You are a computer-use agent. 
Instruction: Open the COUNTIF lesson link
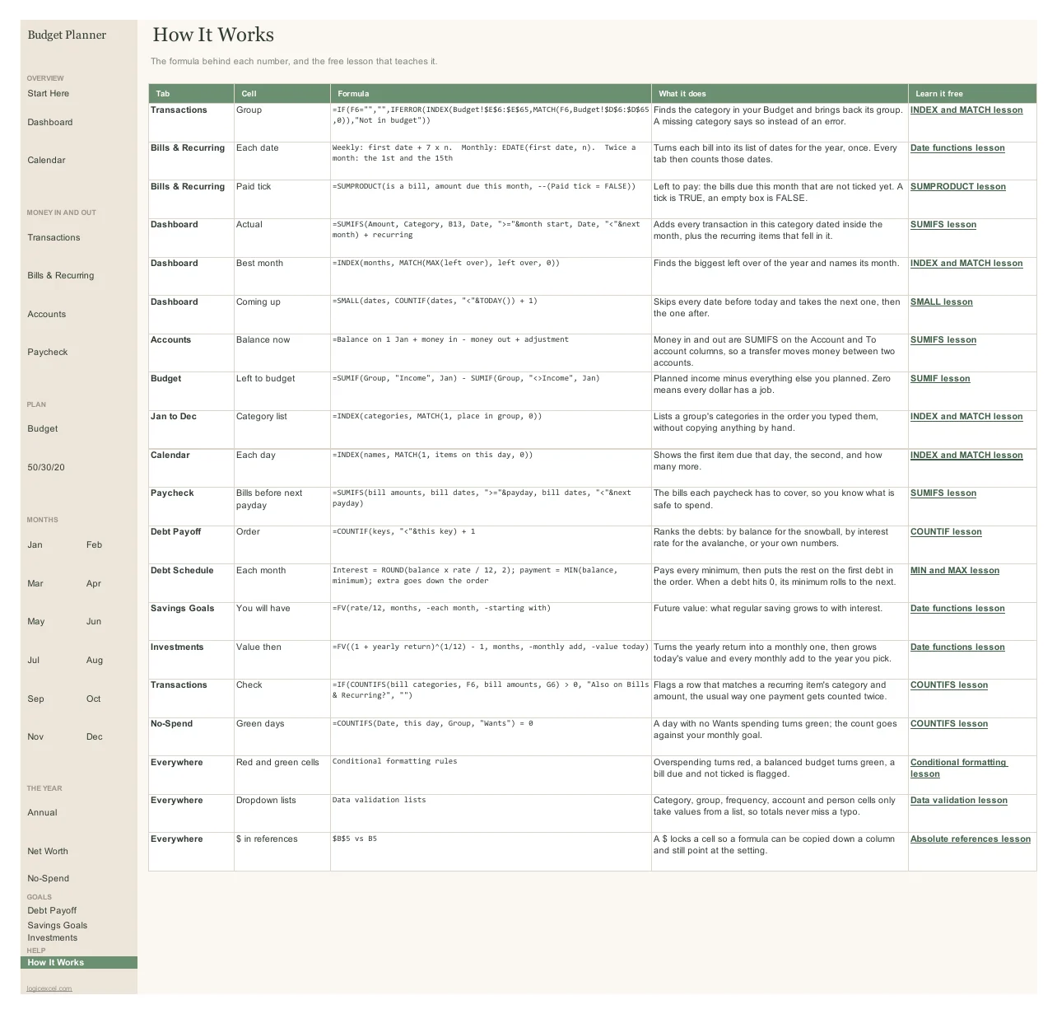[x=946, y=532]
